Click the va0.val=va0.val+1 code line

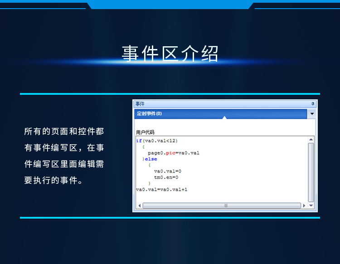point(161,189)
